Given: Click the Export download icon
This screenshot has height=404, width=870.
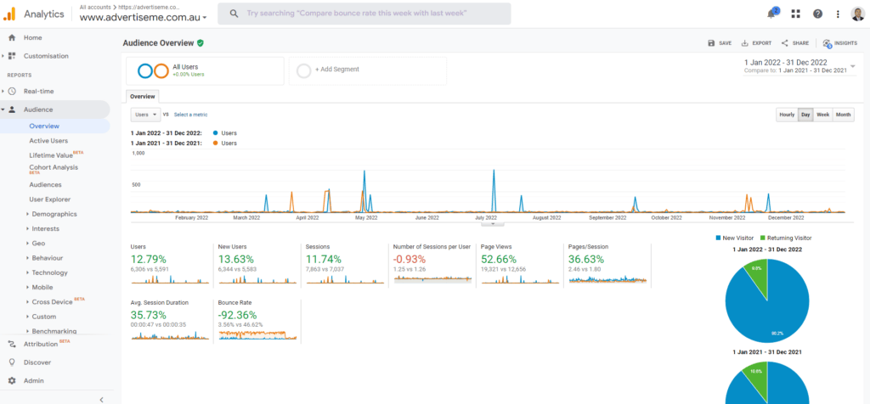Looking at the screenshot, I should click(x=745, y=43).
